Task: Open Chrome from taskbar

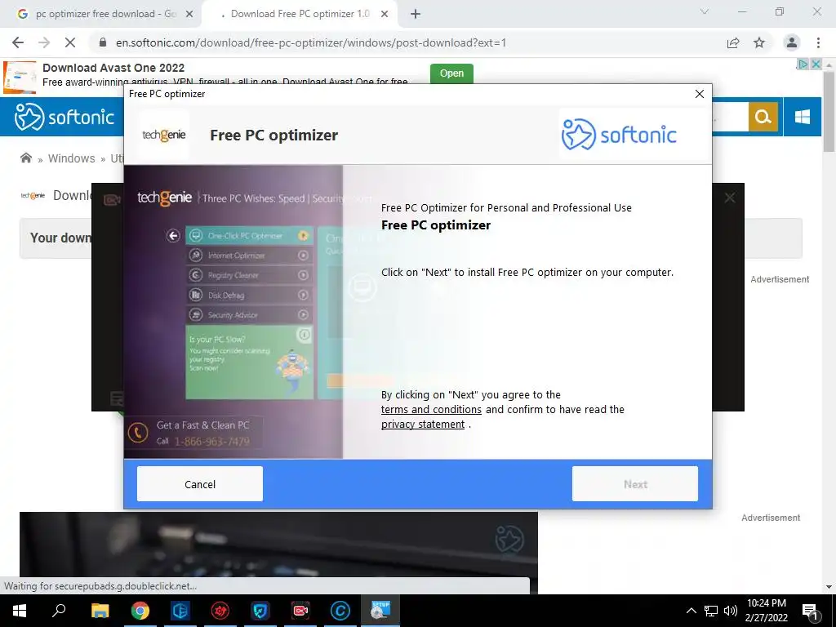Action: (140, 611)
